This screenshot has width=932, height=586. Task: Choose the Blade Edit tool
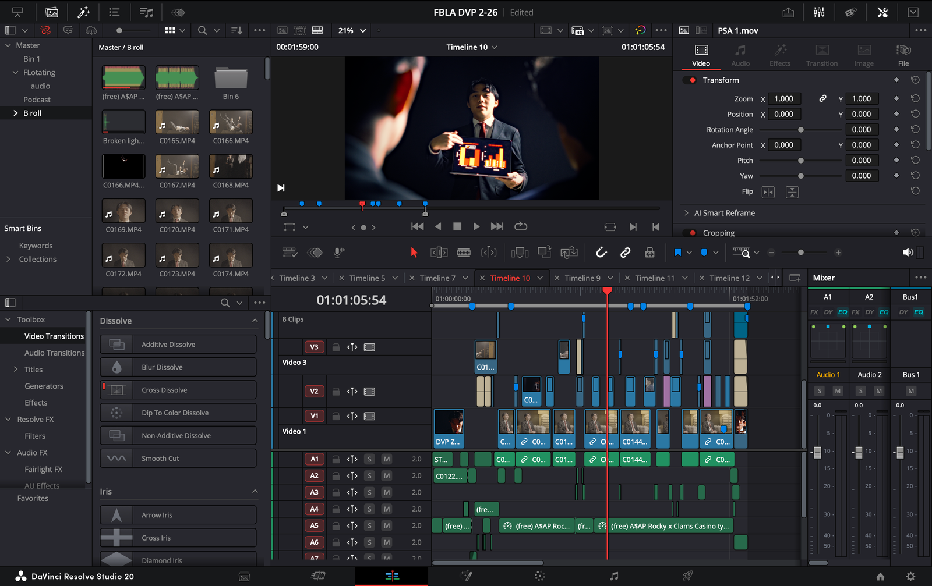tap(464, 253)
